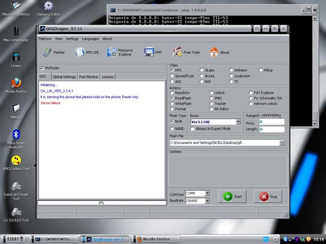Click the PT language indicator in tray
Viewport: 326px width, 244px height.
(x=266, y=239)
